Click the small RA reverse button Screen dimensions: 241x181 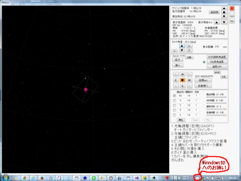click(x=224, y=77)
